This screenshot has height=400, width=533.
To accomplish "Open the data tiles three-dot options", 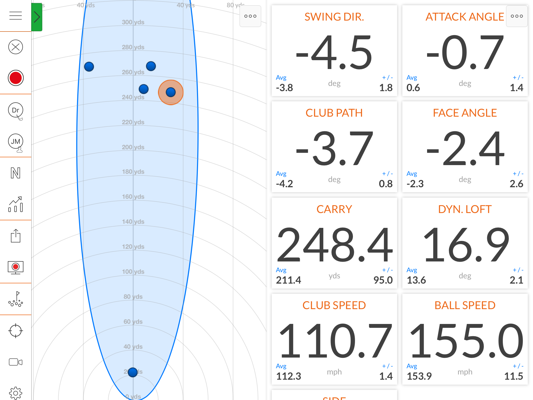I will pyautogui.click(x=517, y=16).
